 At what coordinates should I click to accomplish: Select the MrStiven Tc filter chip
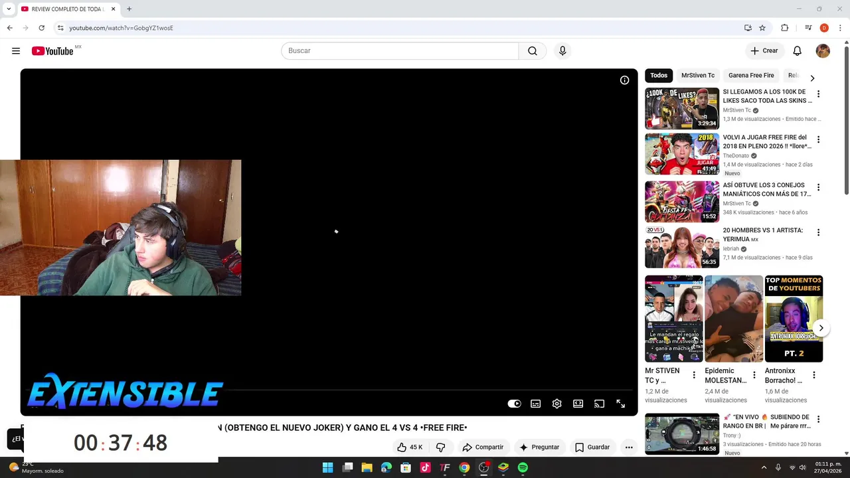[x=698, y=76]
